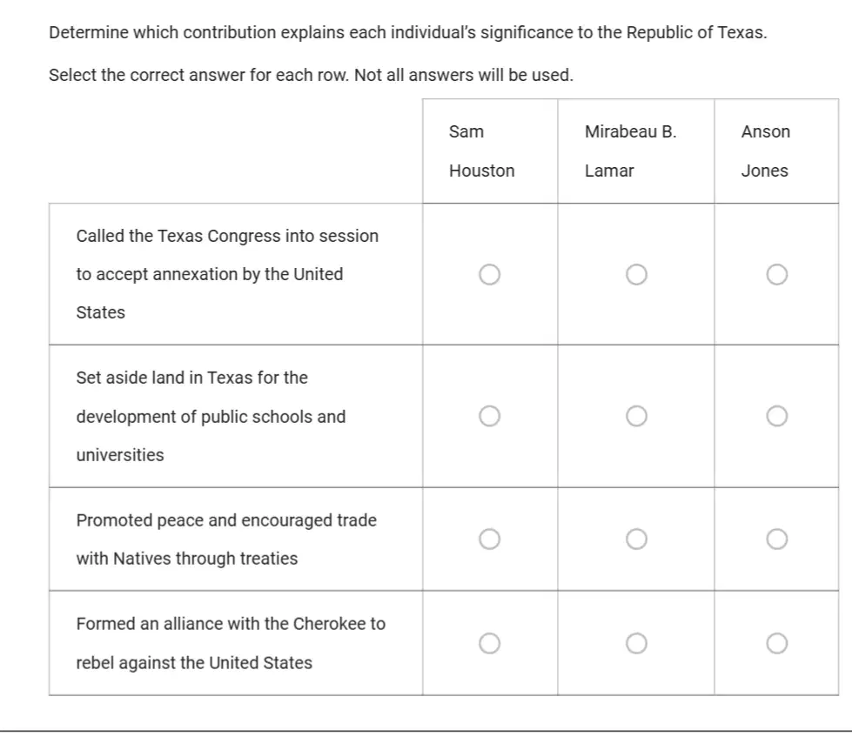Mark Anson Jones for Cherokee alliance row

pyautogui.click(x=777, y=643)
